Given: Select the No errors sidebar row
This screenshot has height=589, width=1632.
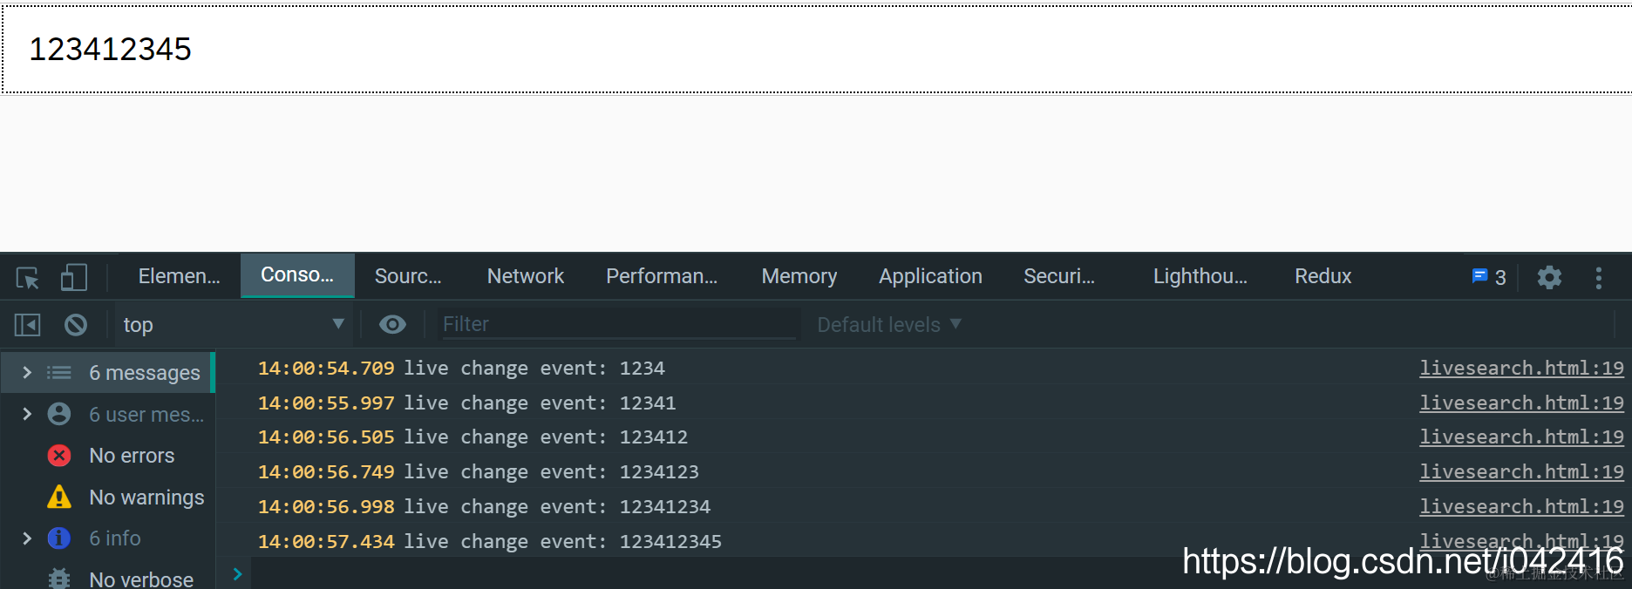Looking at the screenshot, I should [x=108, y=456].
